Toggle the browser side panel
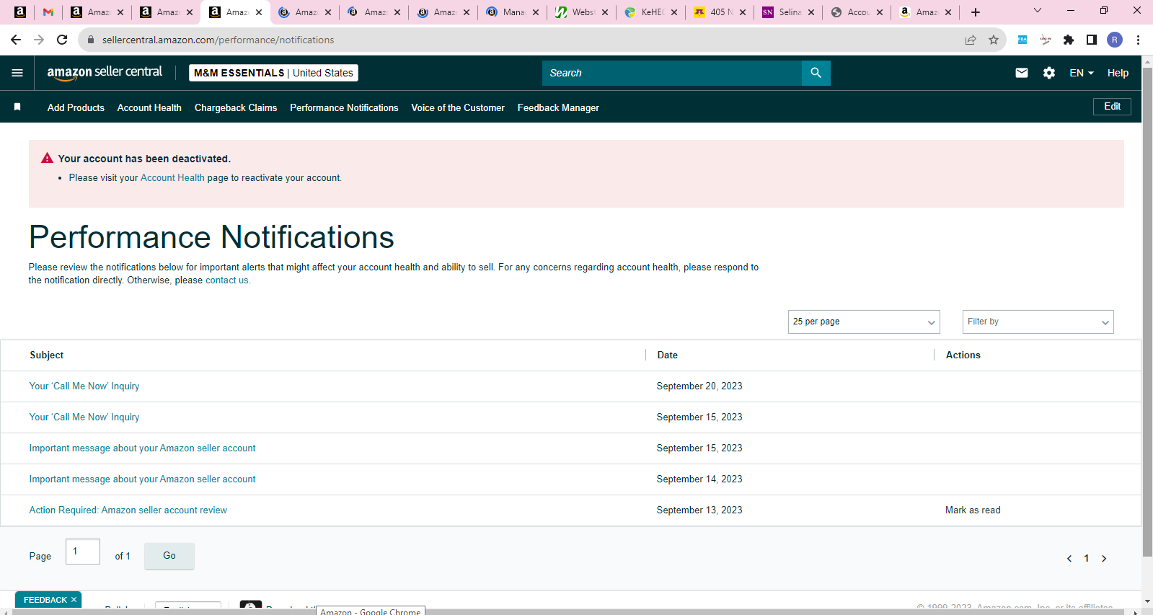 point(1092,40)
